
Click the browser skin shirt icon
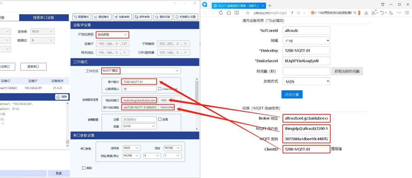(383, 5)
